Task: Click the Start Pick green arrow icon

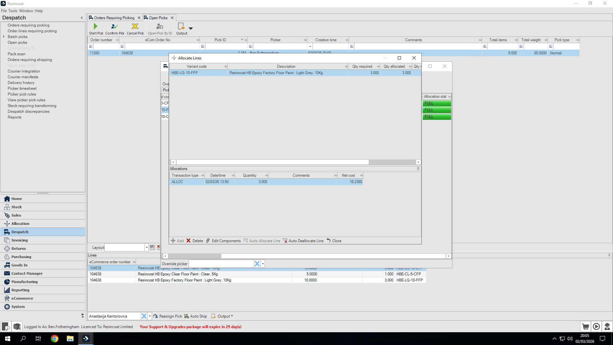Action: click(x=95, y=26)
